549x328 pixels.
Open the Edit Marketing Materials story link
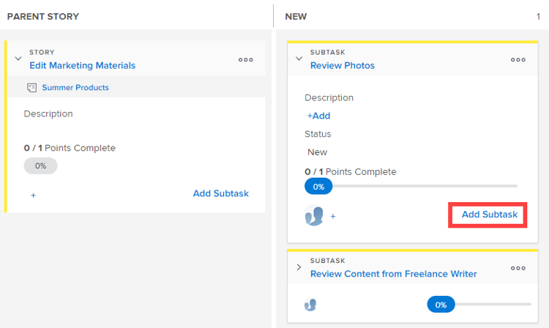tap(82, 65)
